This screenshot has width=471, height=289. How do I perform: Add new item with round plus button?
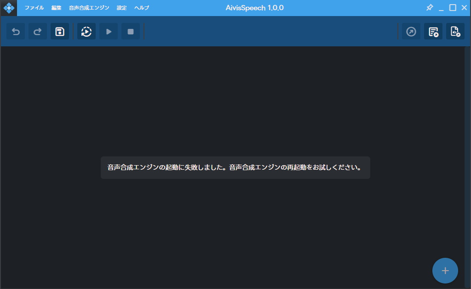tap(445, 271)
